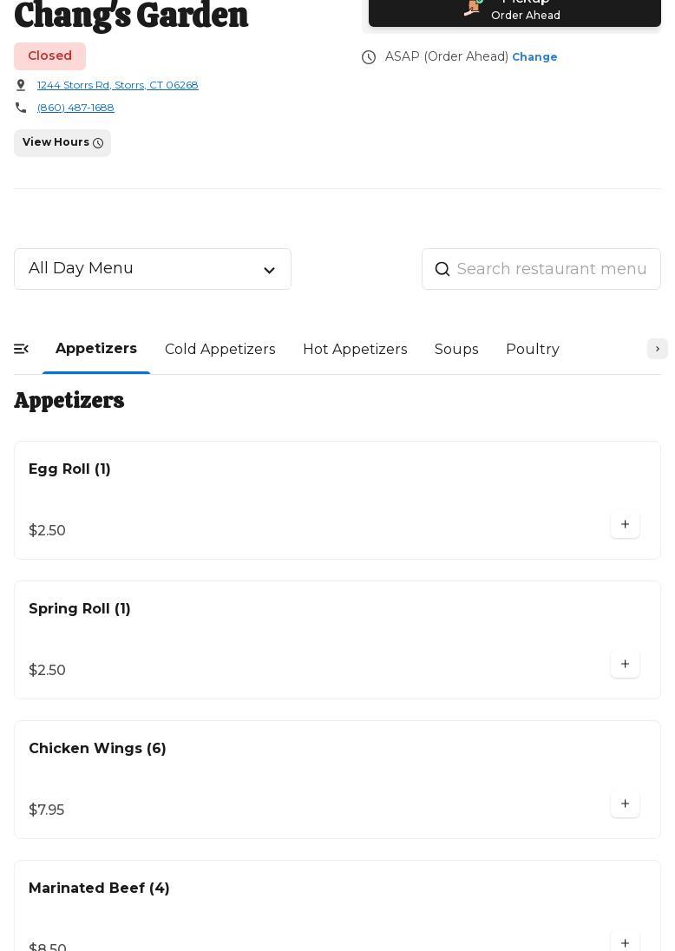Call the (860) 487-1688 phone link
The height and width of the screenshot is (951, 675).
pos(75,108)
